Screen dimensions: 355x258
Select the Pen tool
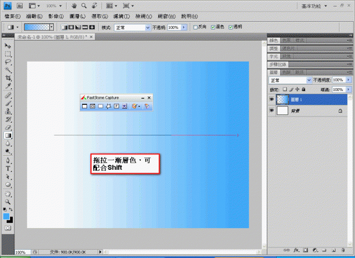pyautogui.click(x=8, y=160)
